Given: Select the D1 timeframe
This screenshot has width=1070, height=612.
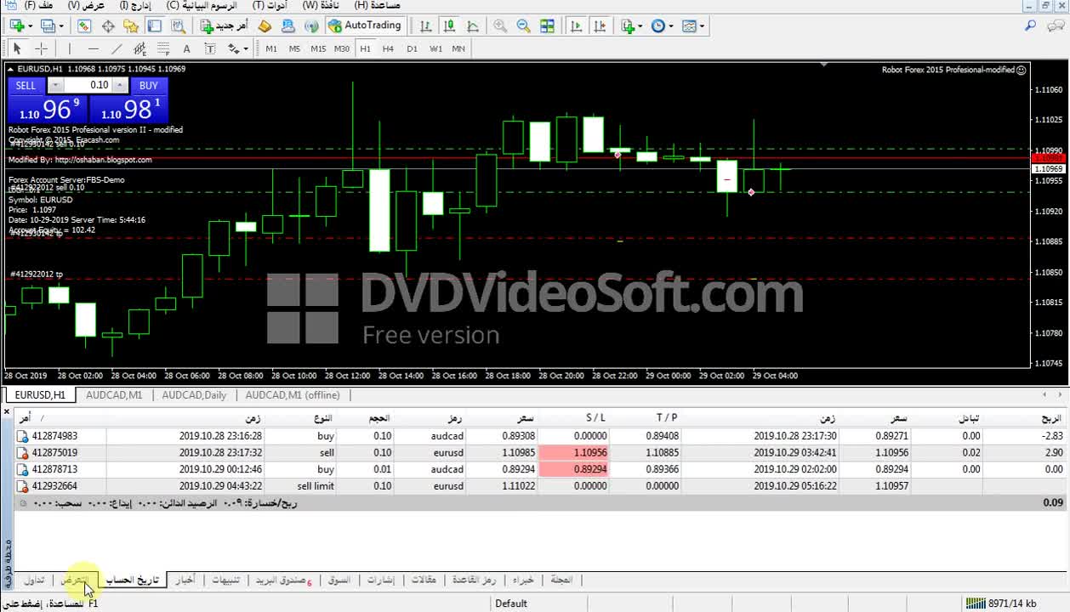Looking at the screenshot, I should 412,48.
